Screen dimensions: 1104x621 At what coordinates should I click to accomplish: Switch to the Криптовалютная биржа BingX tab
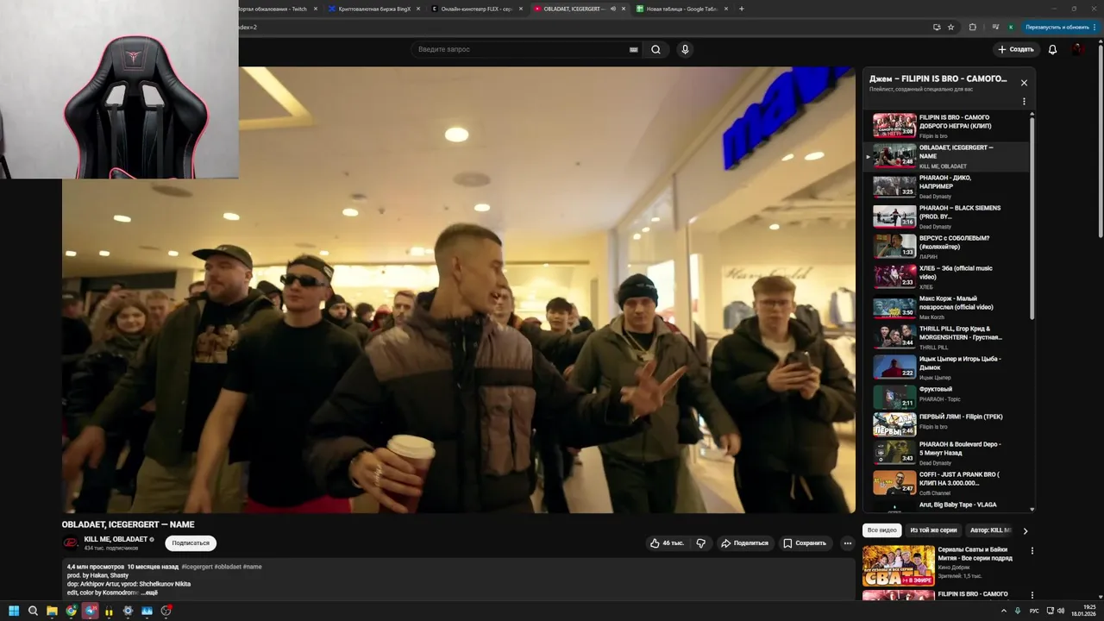click(375, 9)
